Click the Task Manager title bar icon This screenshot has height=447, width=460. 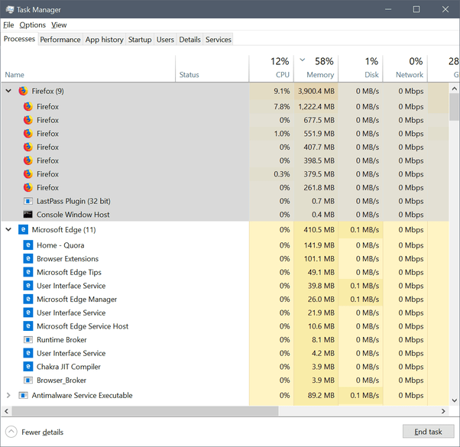click(x=10, y=9)
